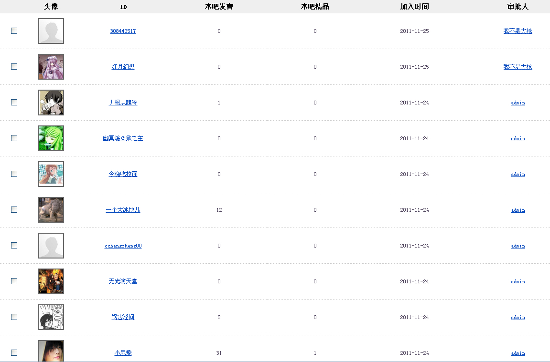Open admin link in 一个大冰块儿 row
Viewport: 550px width, 362px height.
pos(518,210)
